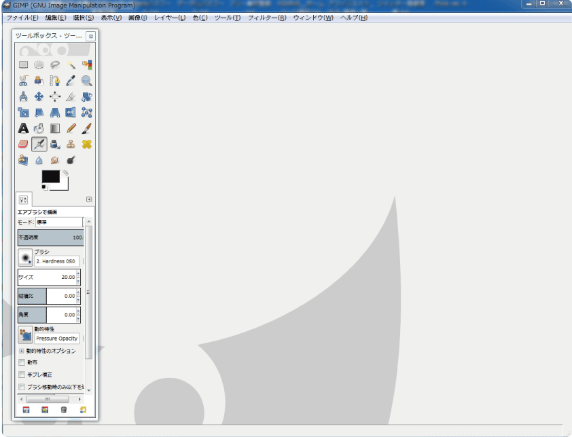Select the Rotate tool
Image resolution: width=572 pixels, height=437 pixels.
tap(87, 96)
